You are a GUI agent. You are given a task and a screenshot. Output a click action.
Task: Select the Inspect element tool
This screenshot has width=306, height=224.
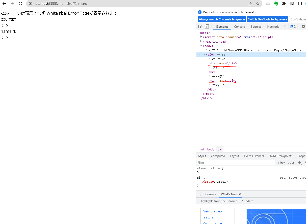point(200,26)
